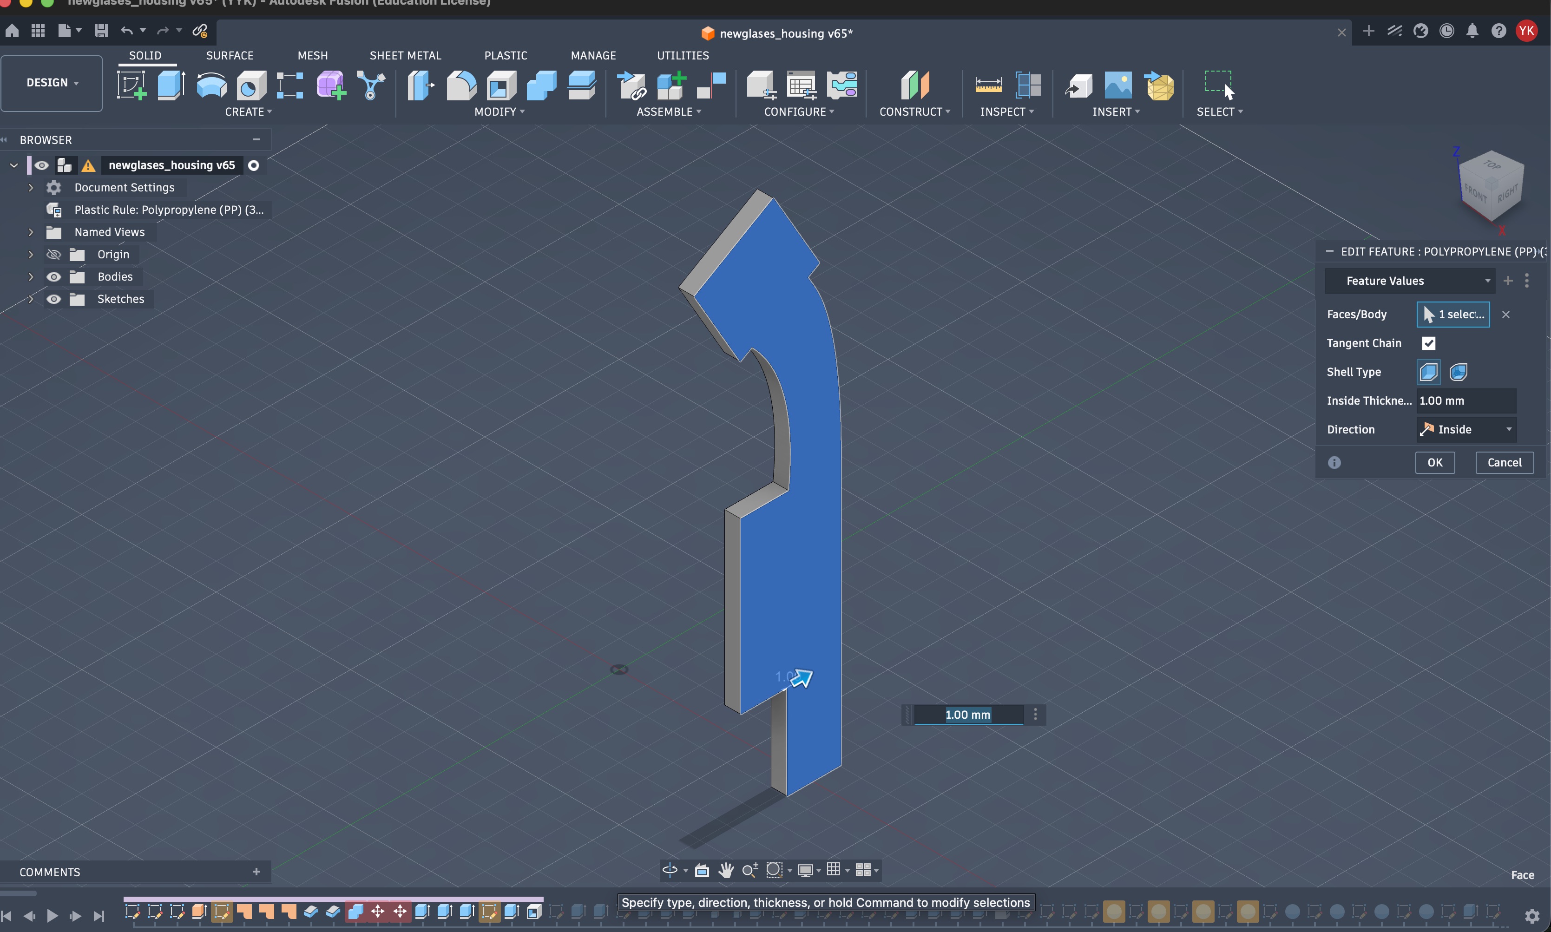1551x932 pixels.
Task: Click the Plastic Rule Polypropylene tree item
Action: tap(169, 210)
